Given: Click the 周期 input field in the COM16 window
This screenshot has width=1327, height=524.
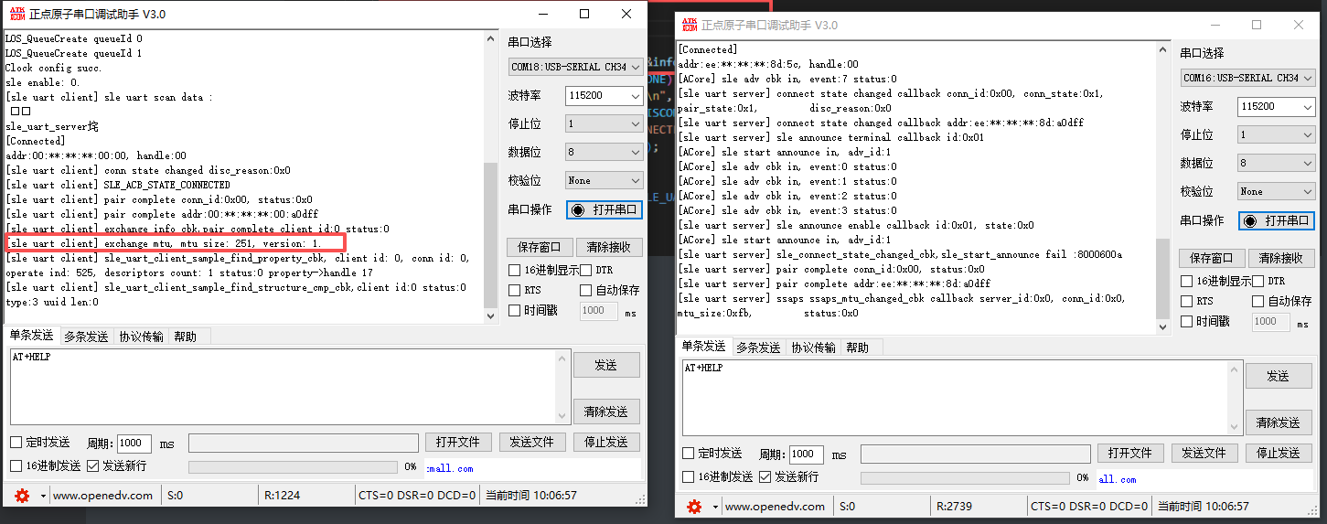Looking at the screenshot, I should [x=806, y=454].
